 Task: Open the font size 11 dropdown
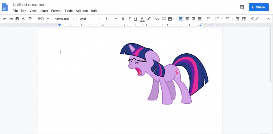[x=111, y=19]
